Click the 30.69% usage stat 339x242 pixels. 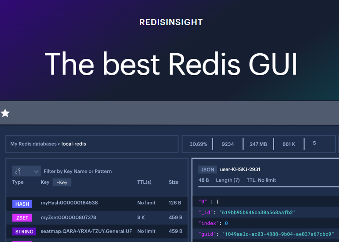point(197,144)
